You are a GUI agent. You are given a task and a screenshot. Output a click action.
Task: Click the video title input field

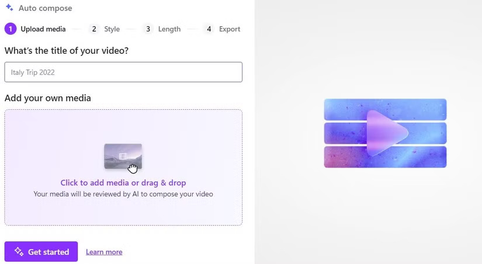123,72
